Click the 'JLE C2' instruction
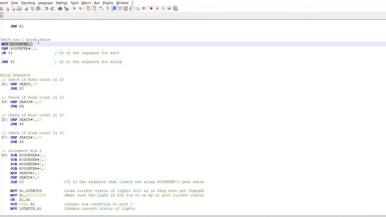This screenshot has width=386, height=217. point(17,182)
